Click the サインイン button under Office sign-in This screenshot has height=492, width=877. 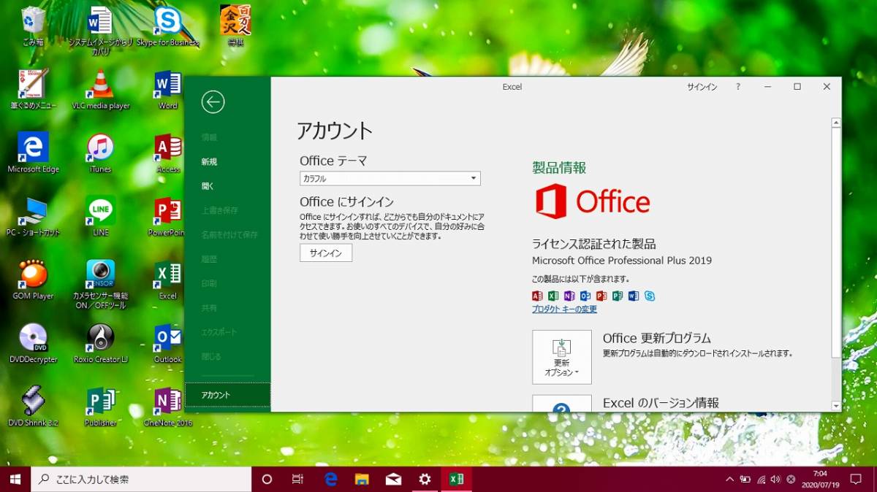pyautogui.click(x=326, y=253)
